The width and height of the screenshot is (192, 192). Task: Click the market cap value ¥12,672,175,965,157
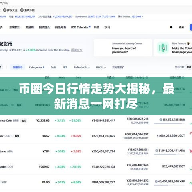25,16
